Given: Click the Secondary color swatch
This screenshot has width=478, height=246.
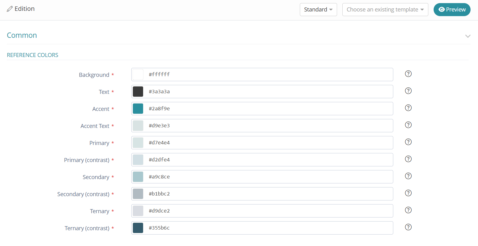Looking at the screenshot, I should [x=138, y=177].
